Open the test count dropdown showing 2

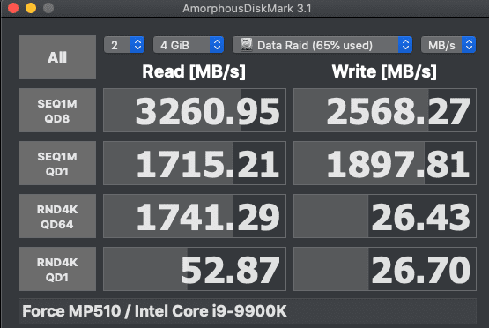(x=124, y=45)
